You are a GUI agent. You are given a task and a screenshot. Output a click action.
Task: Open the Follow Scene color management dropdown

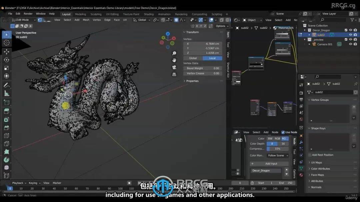click(x=277, y=155)
